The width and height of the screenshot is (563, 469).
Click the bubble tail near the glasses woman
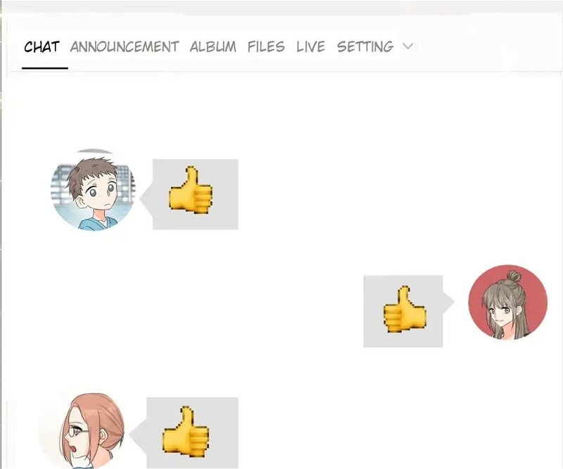(x=137, y=434)
